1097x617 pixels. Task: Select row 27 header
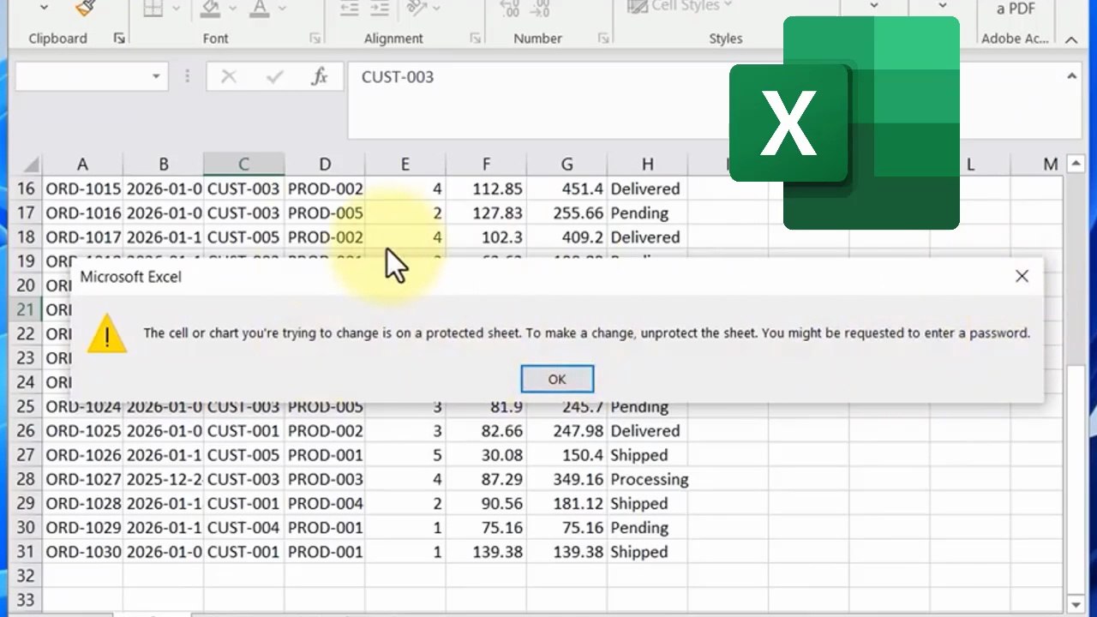pyautogui.click(x=26, y=455)
